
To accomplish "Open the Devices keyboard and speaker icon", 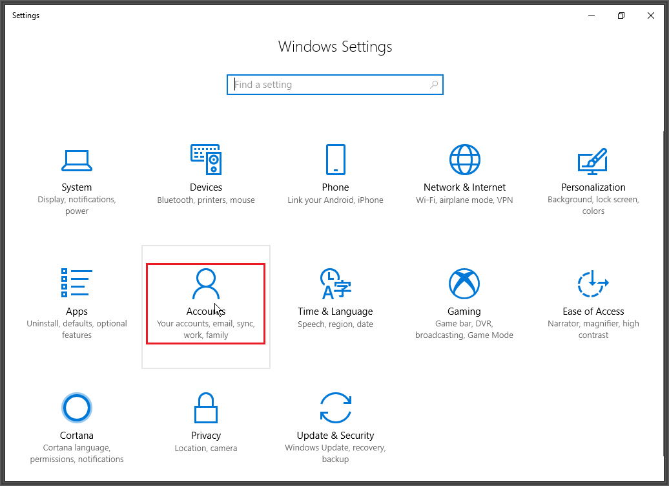I will tap(205, 159).
